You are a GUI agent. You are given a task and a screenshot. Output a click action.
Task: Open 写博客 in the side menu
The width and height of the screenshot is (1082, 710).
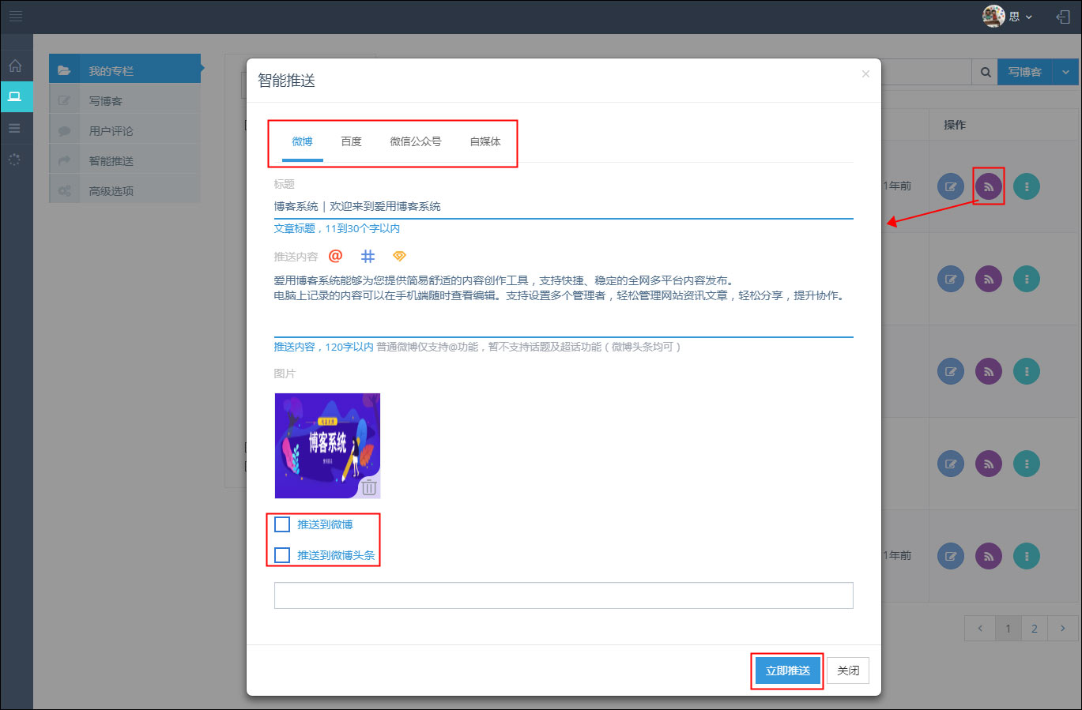(125, 100)
